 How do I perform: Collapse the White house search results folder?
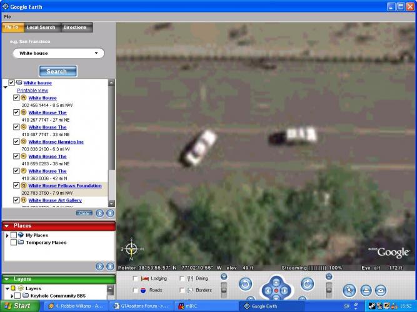click(6, 87)
